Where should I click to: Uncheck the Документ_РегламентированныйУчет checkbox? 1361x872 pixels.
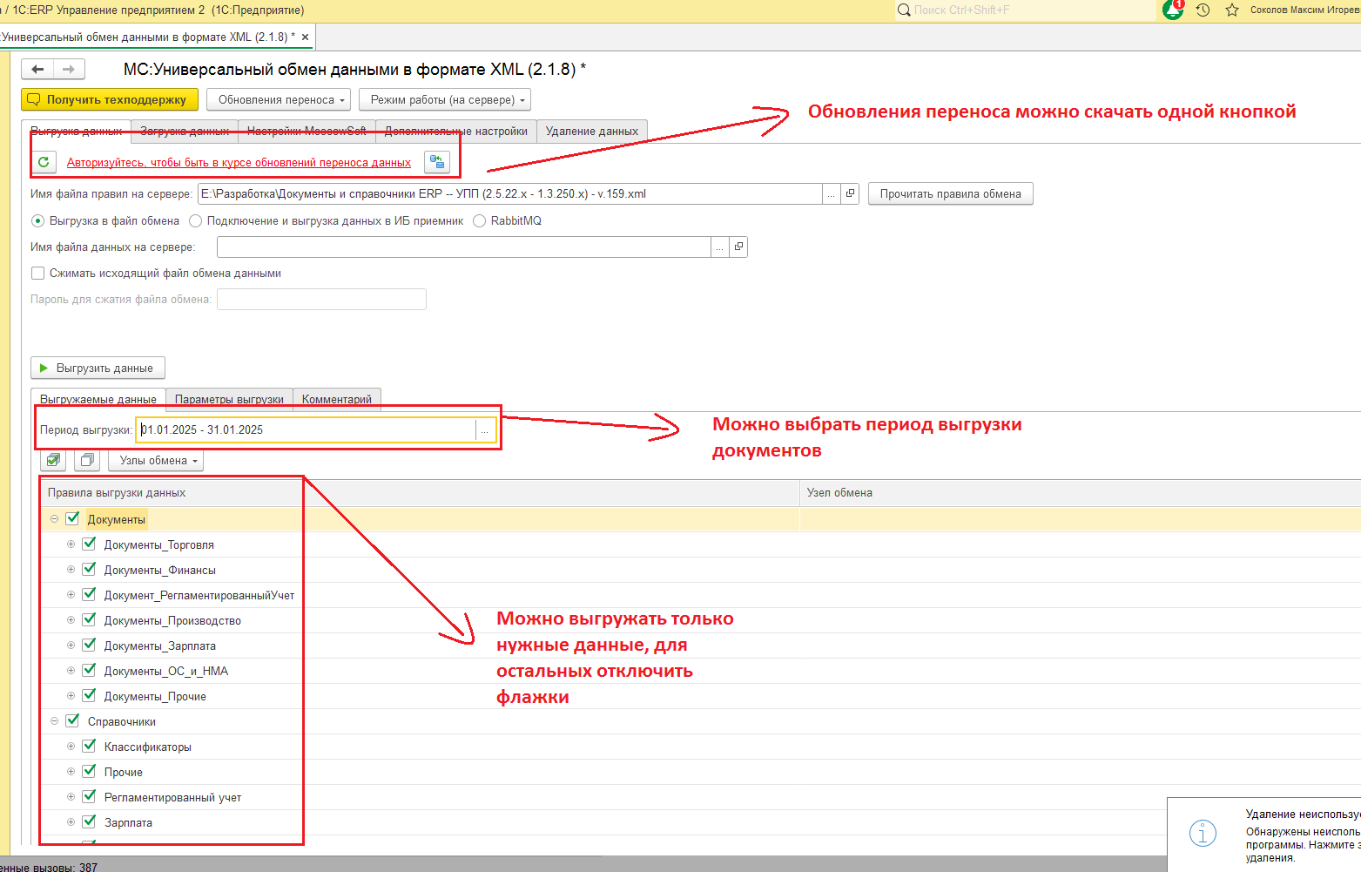pyautogui.click(x=89, y=595)
